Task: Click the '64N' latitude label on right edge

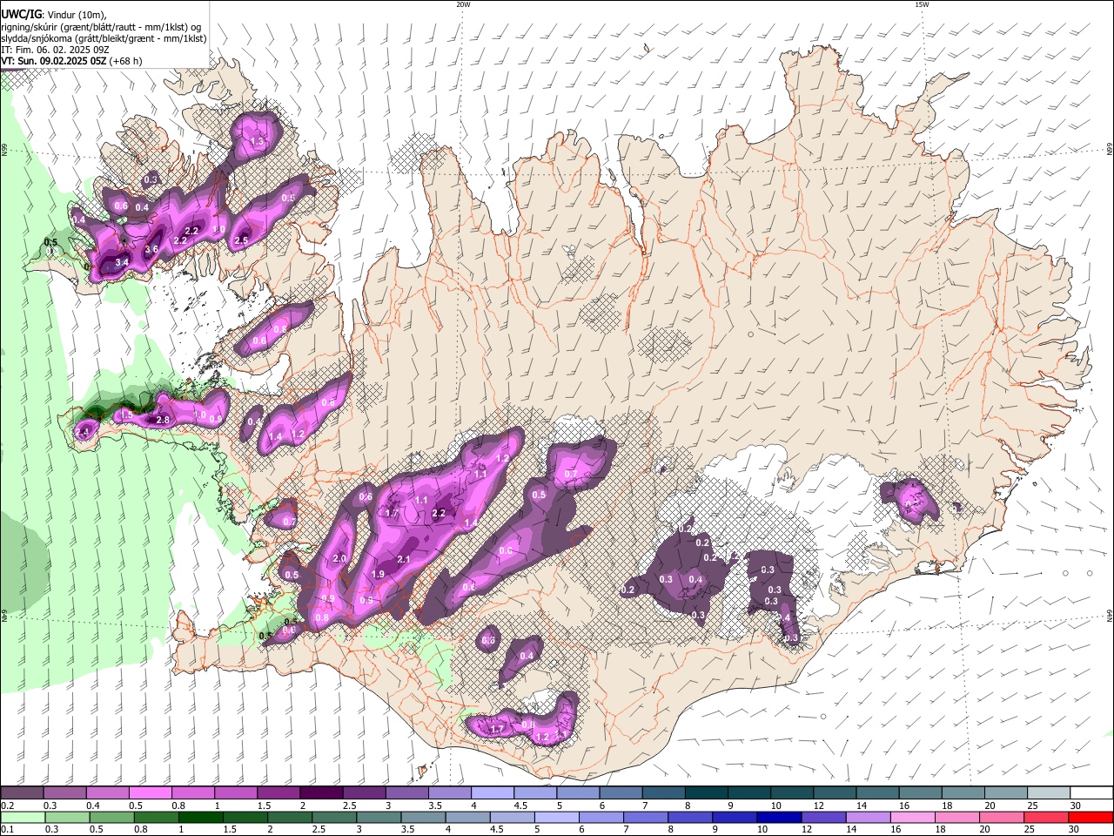Action: [1110, 616]
